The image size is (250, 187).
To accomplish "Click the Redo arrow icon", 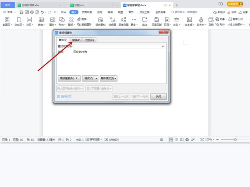I will [x=50, y=12].
